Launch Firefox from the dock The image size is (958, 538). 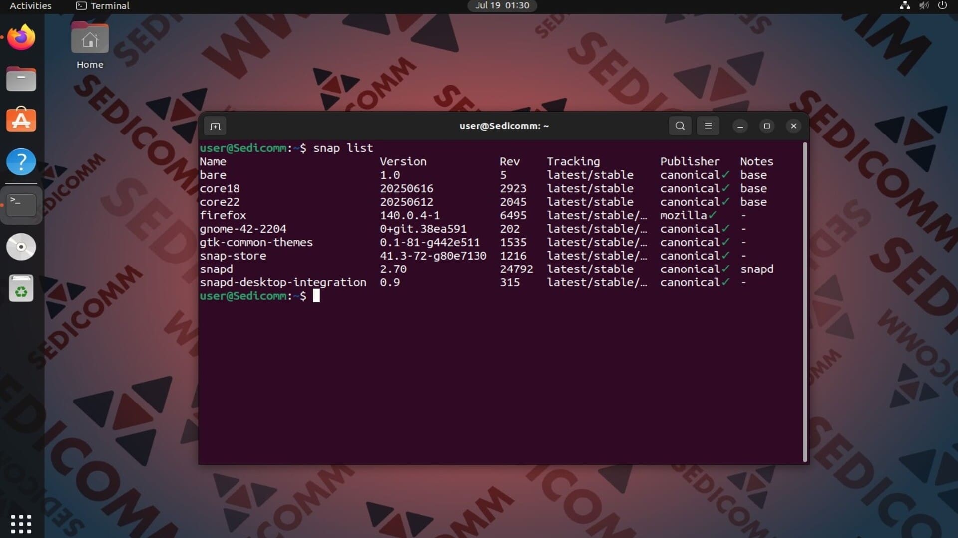(x=21, y=37)
